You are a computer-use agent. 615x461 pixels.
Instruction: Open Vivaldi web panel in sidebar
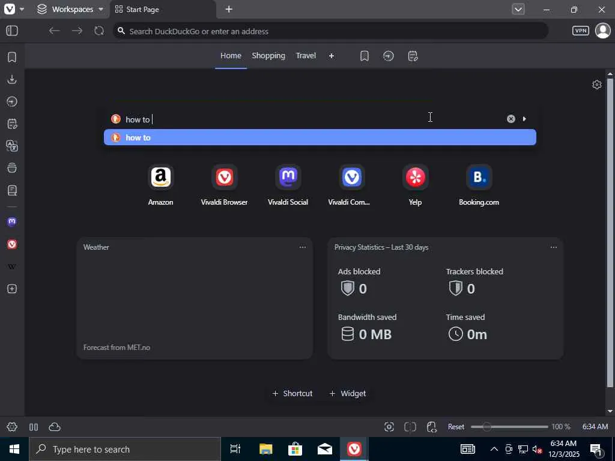(x=12, y=244)
